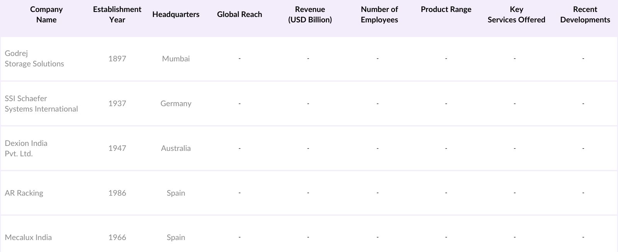Click the Mumbai headquarters cell
This screenshot has width=618, height=252.
pos(176,59)
